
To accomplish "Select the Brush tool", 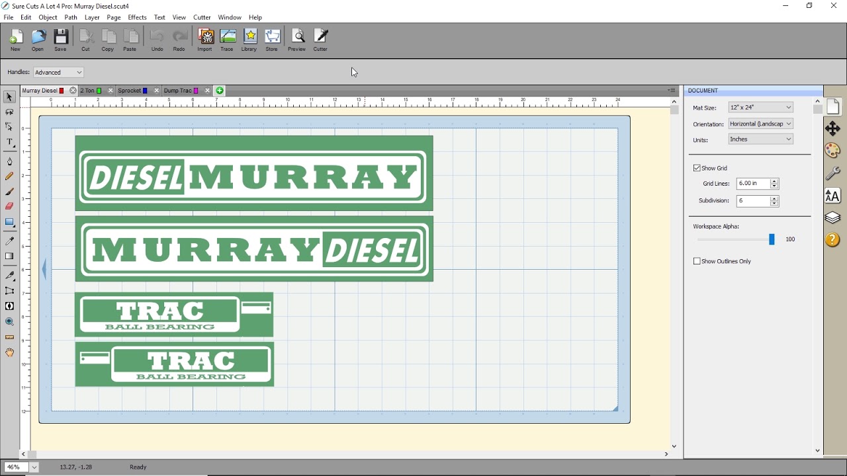I will click(9, 192).
